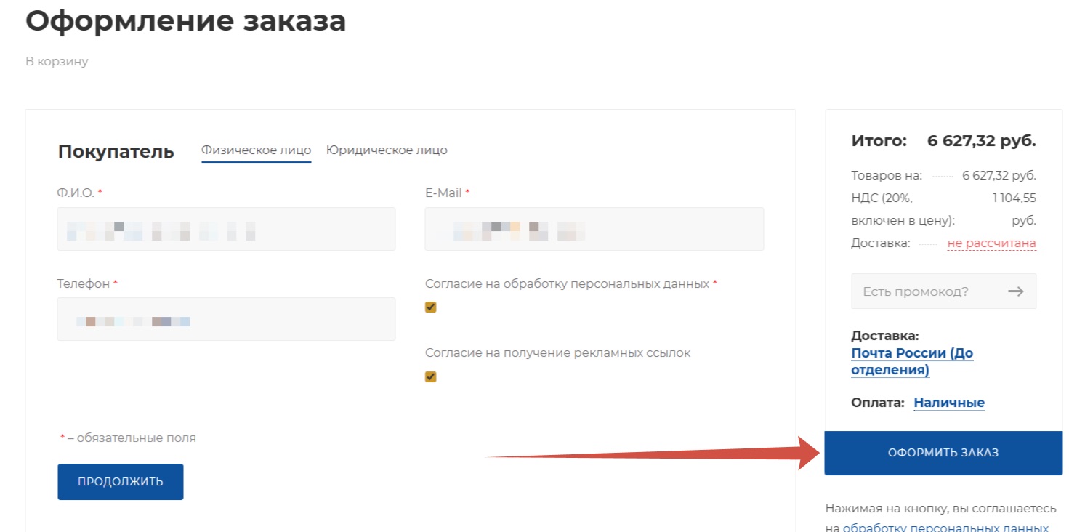Click inside the E-Mail input field

(594, 229)
